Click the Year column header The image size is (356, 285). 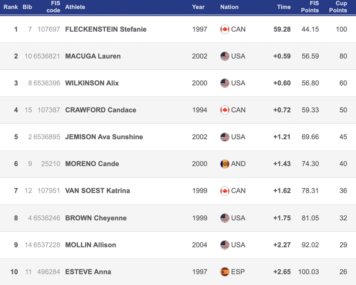198,7
